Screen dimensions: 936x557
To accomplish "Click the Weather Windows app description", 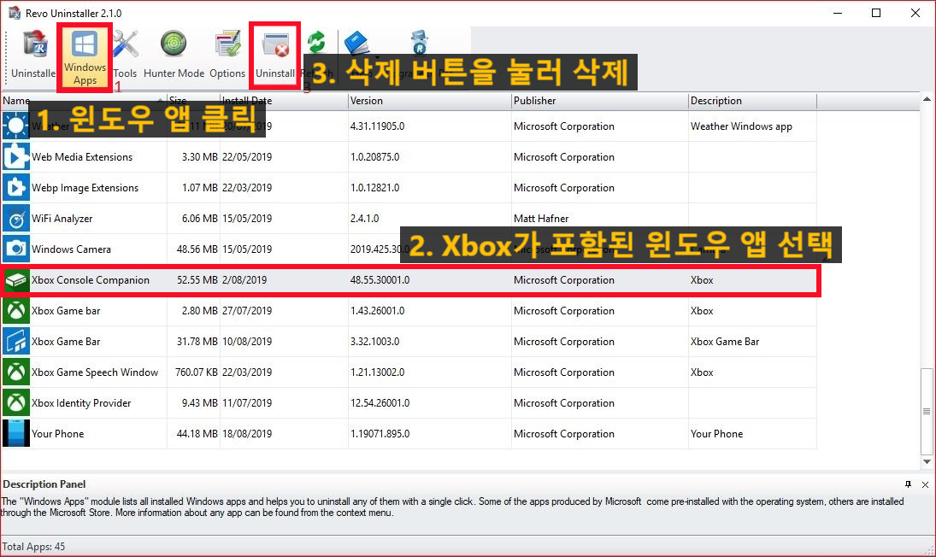I will point(741,126).
